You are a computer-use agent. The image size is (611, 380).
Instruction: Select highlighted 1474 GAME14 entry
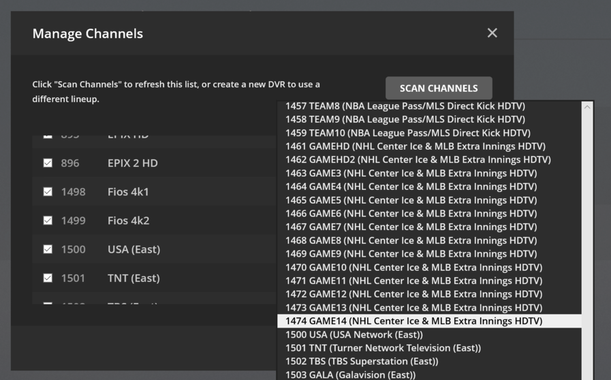429,321
